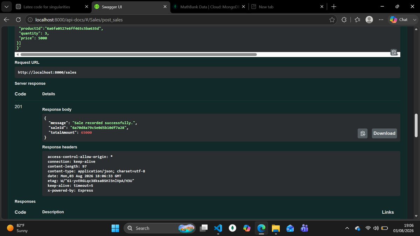The width and height of the screenshot is (420, 236).
Task: Close the New tab tab
Action: tap(322, 7)
